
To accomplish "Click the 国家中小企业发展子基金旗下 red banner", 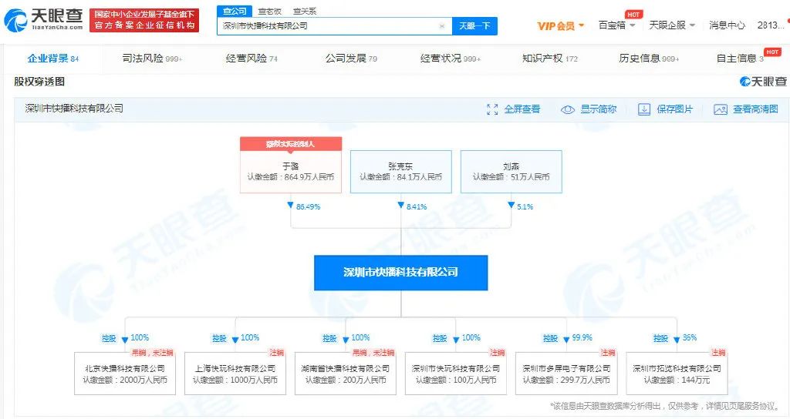I will click(x=144, y=20).
